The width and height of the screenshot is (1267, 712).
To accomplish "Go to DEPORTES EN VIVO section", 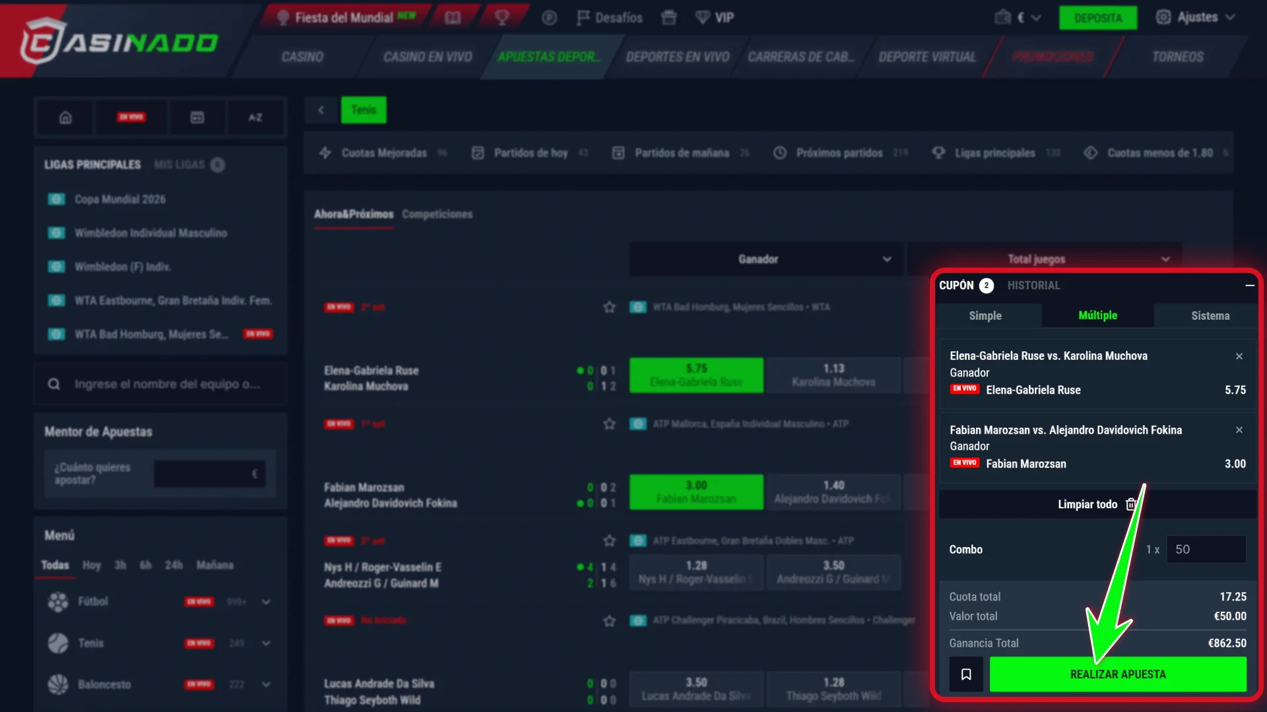I will coord(677,57).
